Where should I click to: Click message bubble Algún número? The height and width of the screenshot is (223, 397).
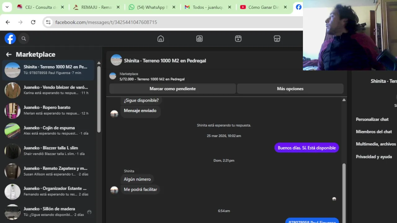137,179
